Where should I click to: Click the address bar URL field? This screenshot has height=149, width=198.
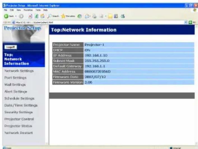pyautogui.click(x=99, y=22)
